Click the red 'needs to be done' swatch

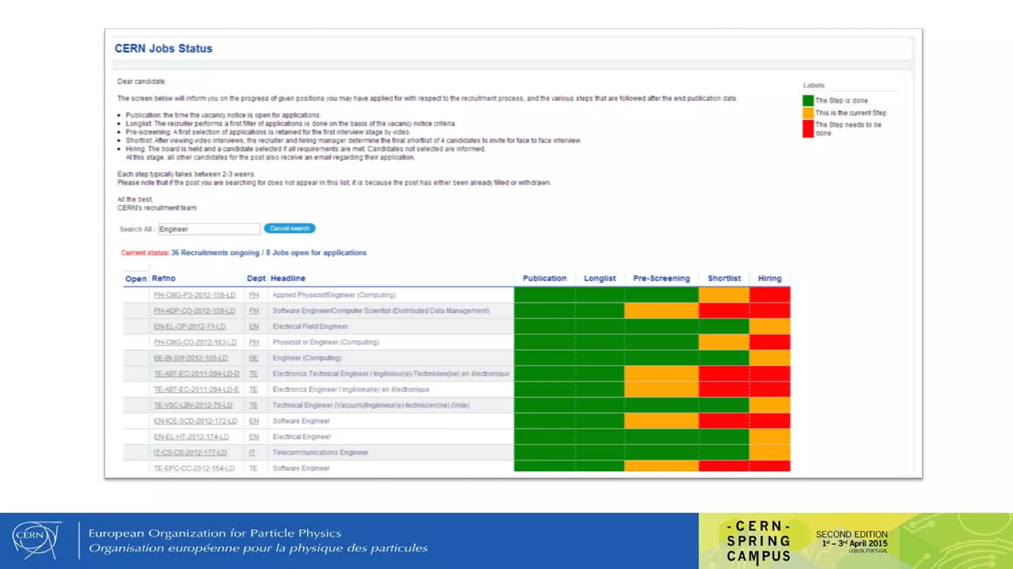(808, 129)
